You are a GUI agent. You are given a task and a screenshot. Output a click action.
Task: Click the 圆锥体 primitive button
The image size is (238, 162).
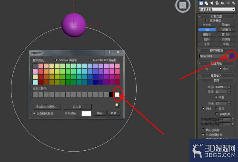(x=226, y=25)
